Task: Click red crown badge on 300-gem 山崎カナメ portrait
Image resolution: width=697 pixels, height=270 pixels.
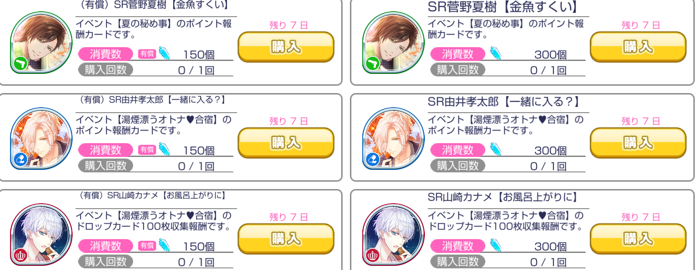Action: point(372,255)
